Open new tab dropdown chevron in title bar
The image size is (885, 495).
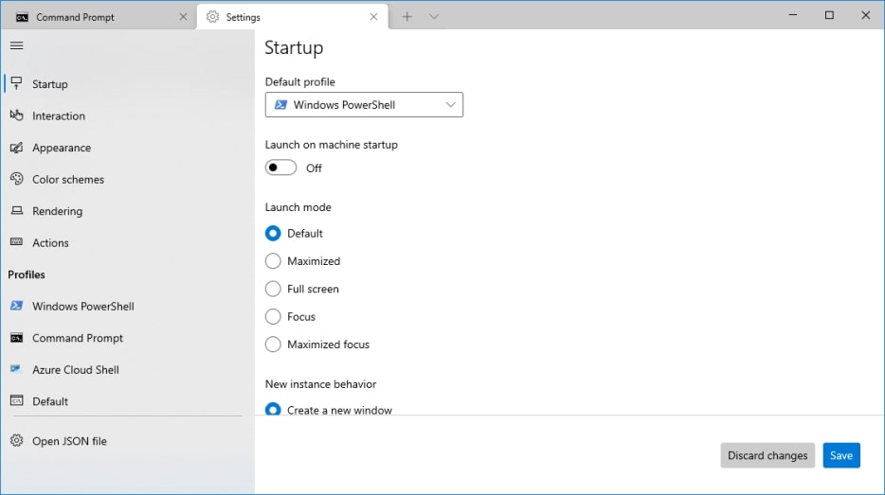(x=433, y=17)
